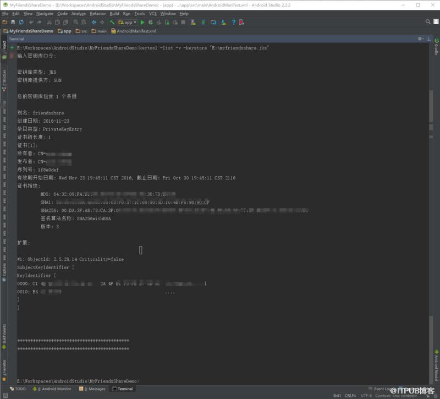The height and width of the screenshot is (399, 440).
Task: Click the Debug app icon
Action: click(x=151, y=22)
